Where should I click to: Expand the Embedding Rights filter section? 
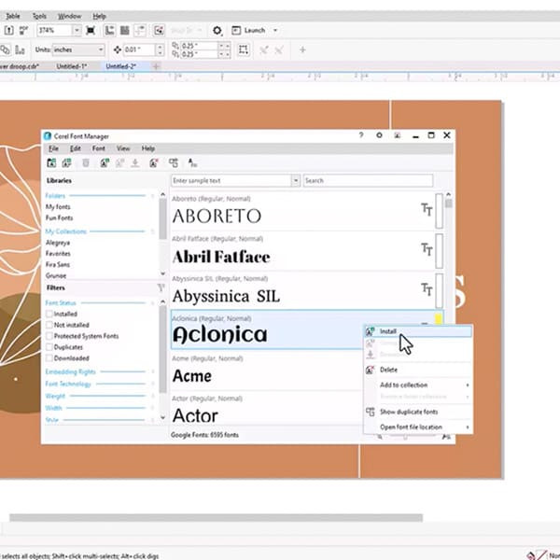point(153,371)
